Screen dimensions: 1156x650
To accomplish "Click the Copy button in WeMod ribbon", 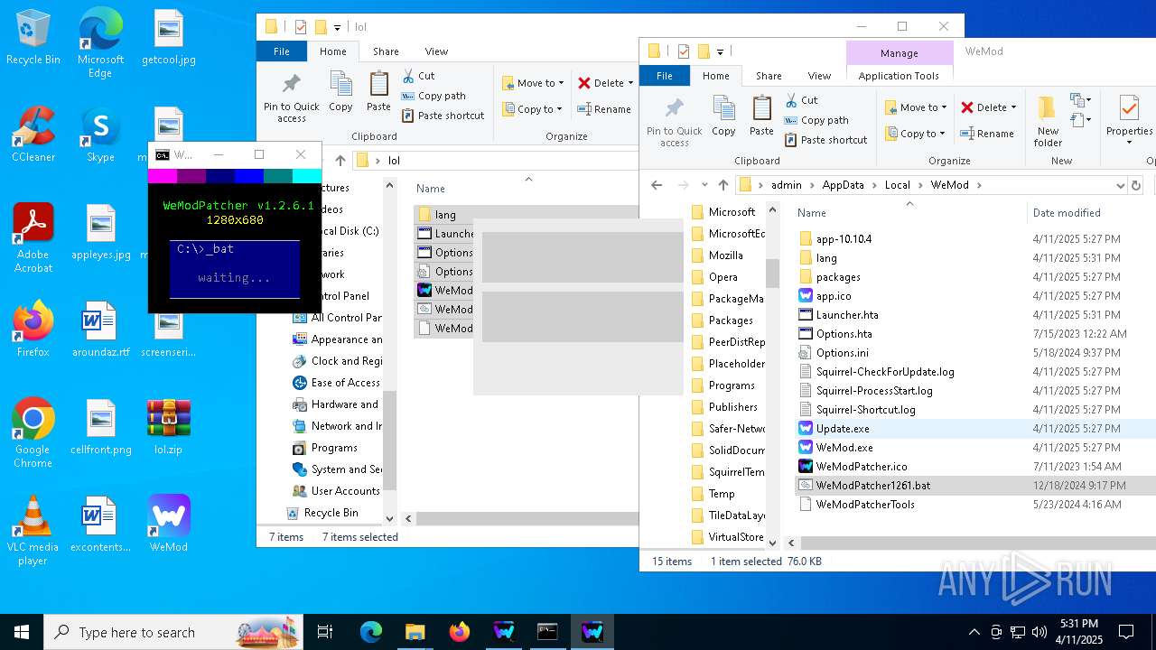I will (x=723, y=116).
